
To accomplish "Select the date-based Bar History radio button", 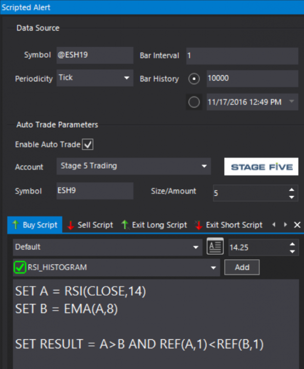I will [194, 102].
